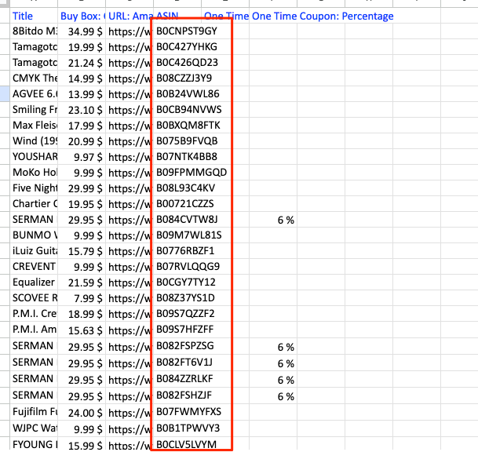Select ASIN cell B082FT6V1J
Viewport: 478px width, 452px height.
tap(177, 363)
